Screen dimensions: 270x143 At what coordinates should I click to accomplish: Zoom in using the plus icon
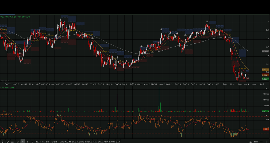point(267,142)
